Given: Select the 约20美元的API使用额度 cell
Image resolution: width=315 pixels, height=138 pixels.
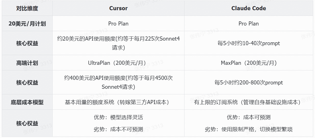Looking at the screenshot, I should click(118, 43).
